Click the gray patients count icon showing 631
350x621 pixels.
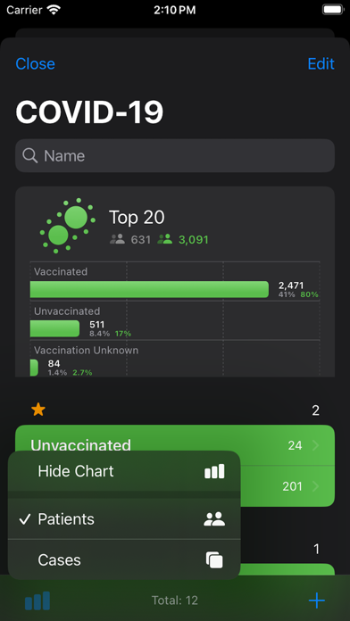click(117, 239)
